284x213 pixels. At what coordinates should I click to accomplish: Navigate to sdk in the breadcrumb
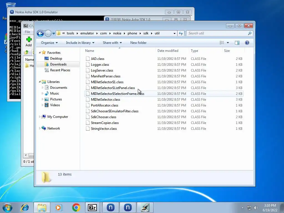coord(146,33)
